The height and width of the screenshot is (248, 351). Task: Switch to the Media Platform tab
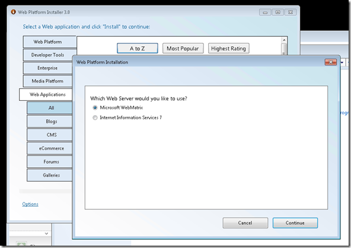pos(47,81)
